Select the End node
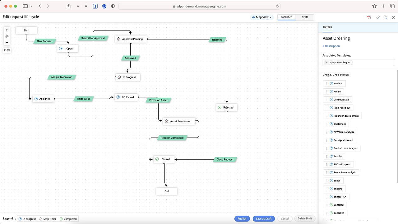 [167, 191]
